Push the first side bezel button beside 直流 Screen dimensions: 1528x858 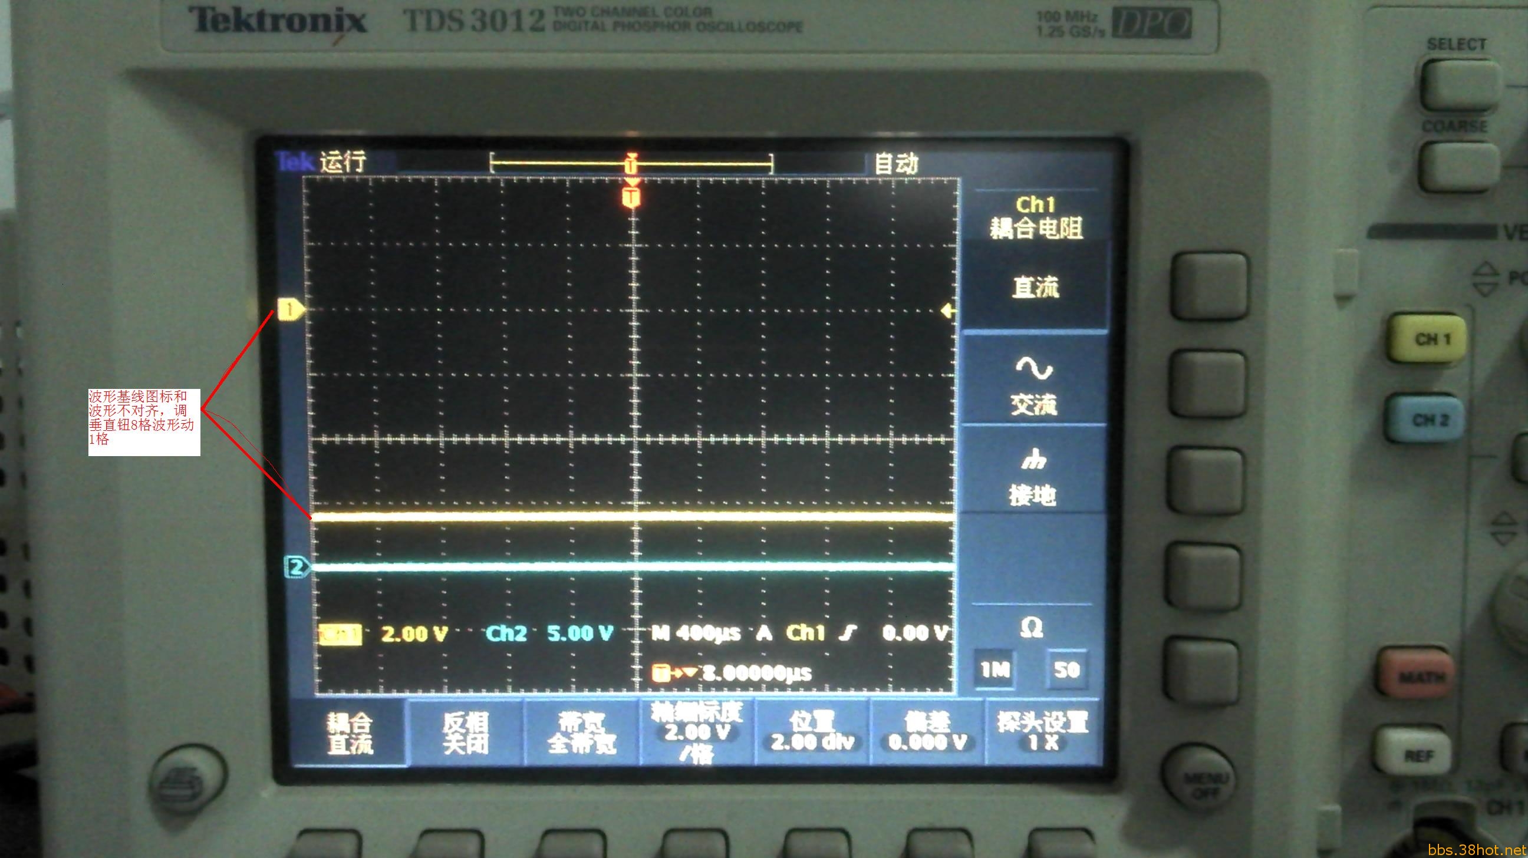[x=1211, y=288]
